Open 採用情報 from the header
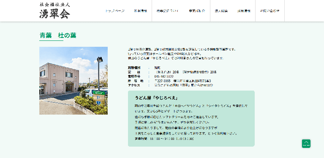 tap(244, 11)
